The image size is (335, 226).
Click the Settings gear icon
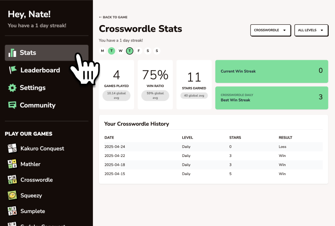pos(12,88)
